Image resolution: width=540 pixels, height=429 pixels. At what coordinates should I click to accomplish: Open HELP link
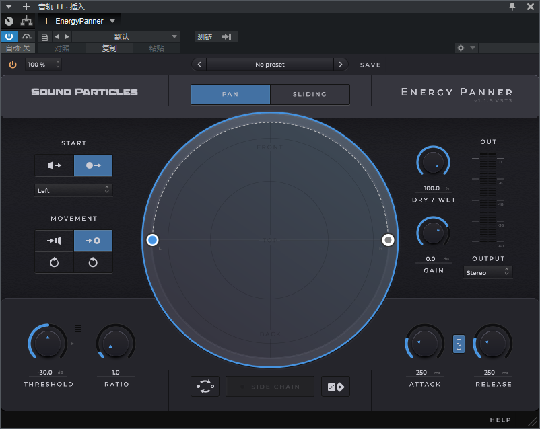(x=500, y=420)
